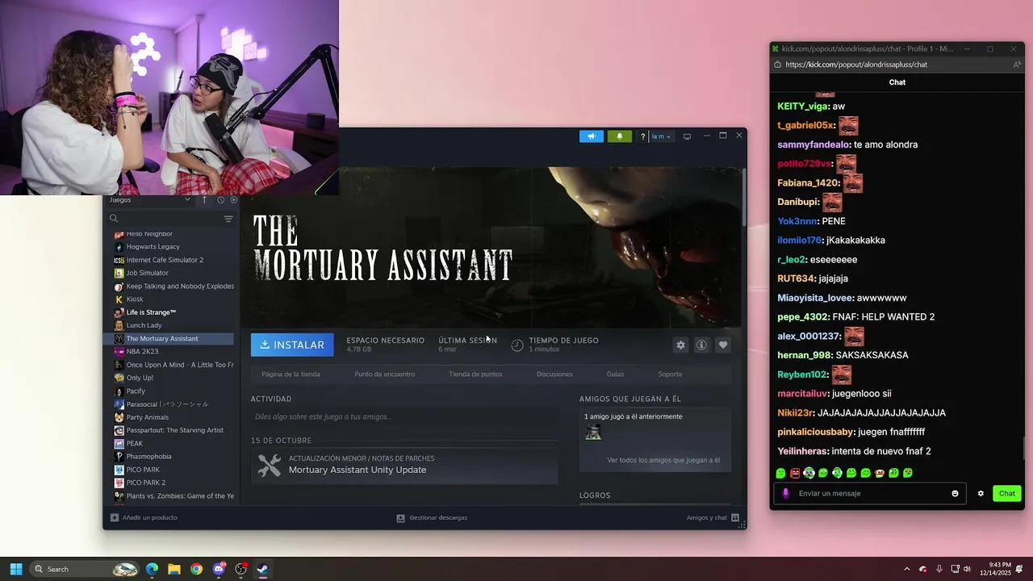Open the Página de la tienda tab
The image size is (1033, 581).
(x=291, y=374)
